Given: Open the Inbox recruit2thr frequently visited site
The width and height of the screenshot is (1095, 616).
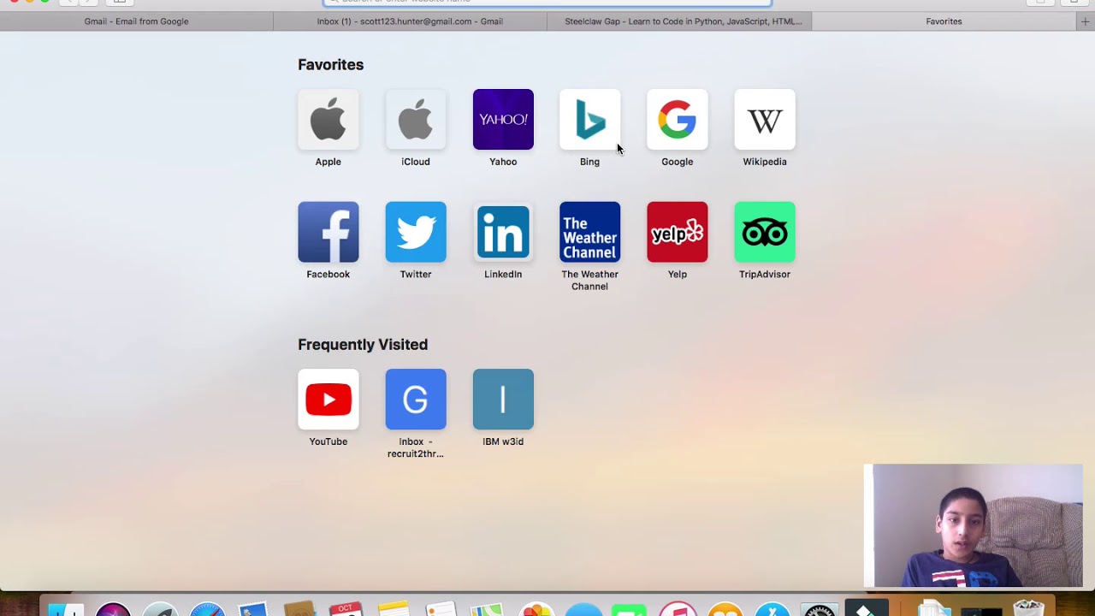Looking at the screenshot, I should [x=416, y=400].
